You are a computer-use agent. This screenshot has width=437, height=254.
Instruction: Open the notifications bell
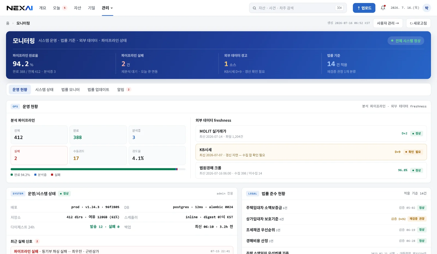coord(383,8)
